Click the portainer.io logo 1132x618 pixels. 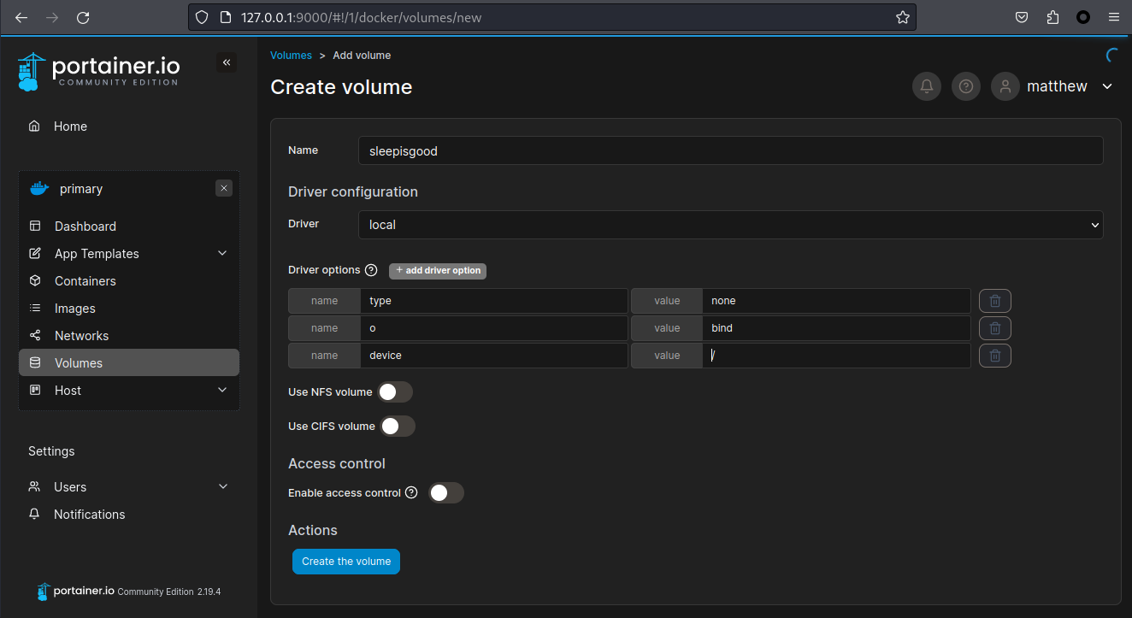click(x=98, y=72)
